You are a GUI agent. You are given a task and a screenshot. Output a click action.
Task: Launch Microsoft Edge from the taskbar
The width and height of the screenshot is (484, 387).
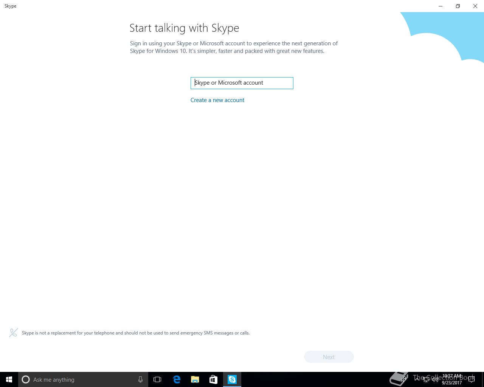[x=176, y=379]
